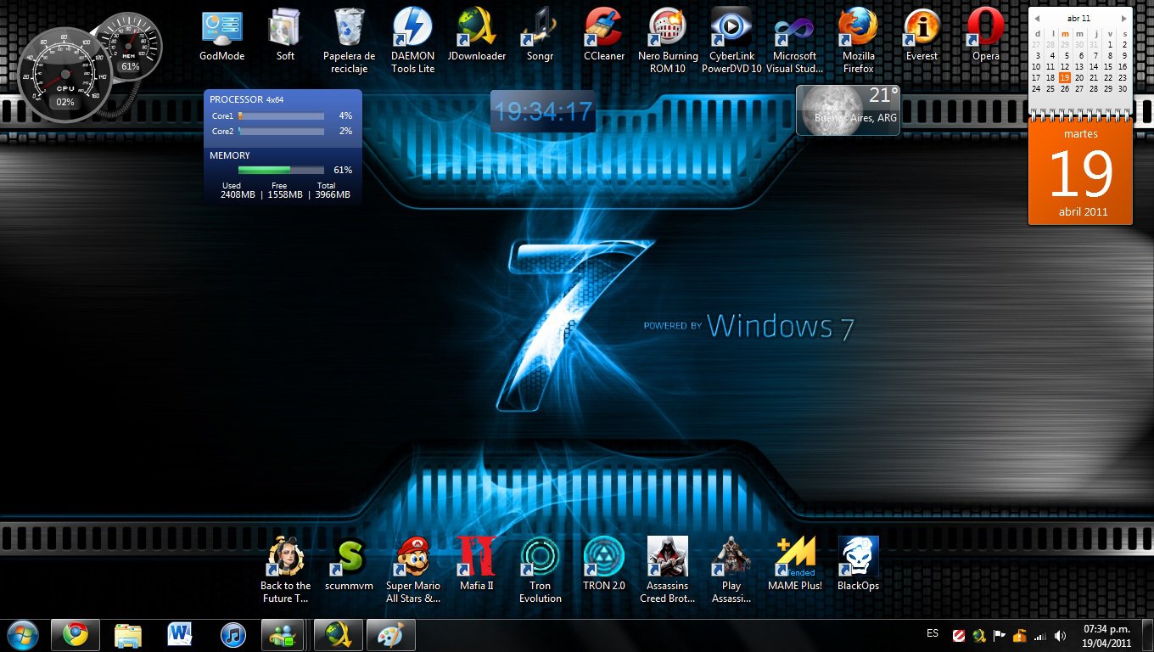Open iTunes from the taskbar
The image size is (1154, 652).
(233, 634)
